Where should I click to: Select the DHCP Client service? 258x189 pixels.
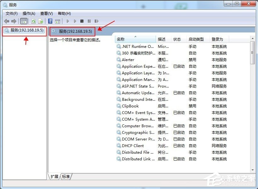pos(134,146)
